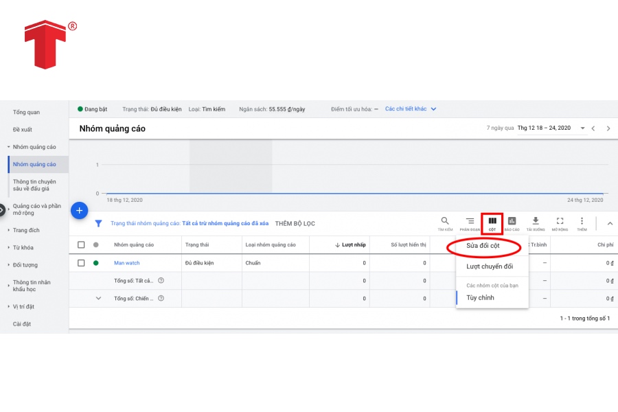Click help icon beside Tổng số: Chiến
The image size is (618, 412).
pyautogui.click(x=161, y=299)
